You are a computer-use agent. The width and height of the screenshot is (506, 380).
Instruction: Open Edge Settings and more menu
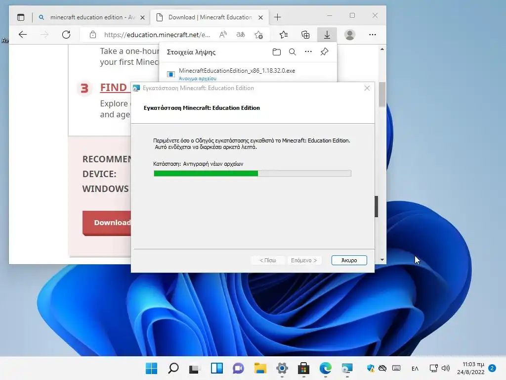tap(373, 35)
